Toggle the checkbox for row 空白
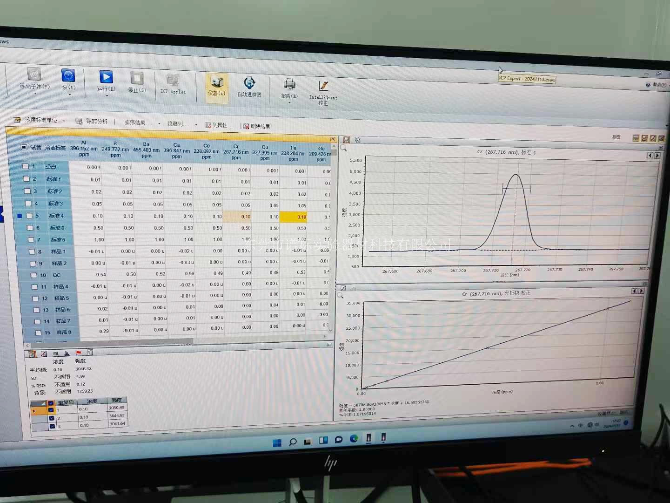Image resolution: width=670 pixels, height=503 pixels. click(x=26, y=166)
